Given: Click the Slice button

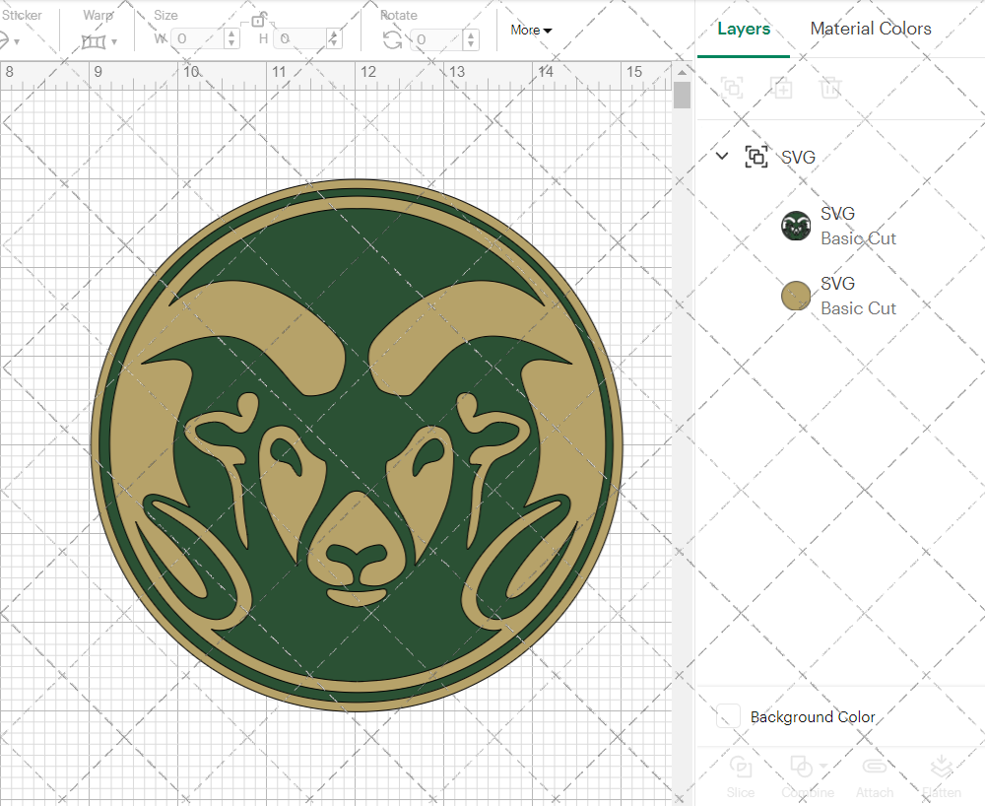Looking at the screenshot, I should click(740, 777).
